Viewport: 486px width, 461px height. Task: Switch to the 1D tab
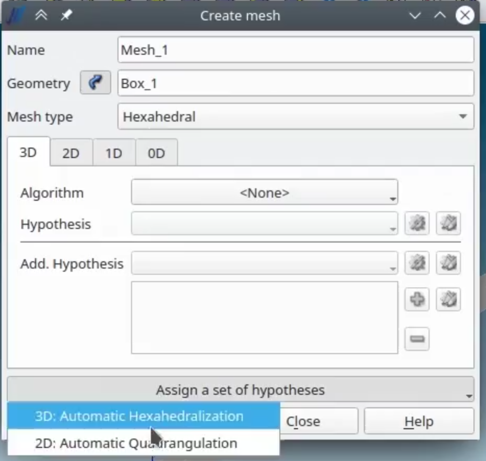pos(114,153)
